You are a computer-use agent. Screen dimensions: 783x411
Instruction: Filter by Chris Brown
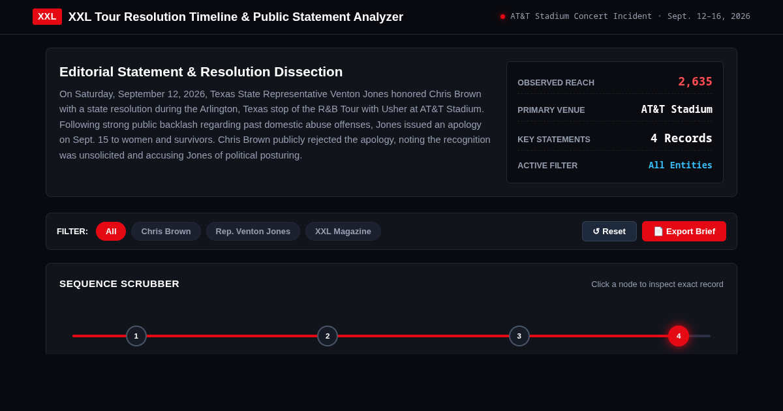(x=166, y=231)
